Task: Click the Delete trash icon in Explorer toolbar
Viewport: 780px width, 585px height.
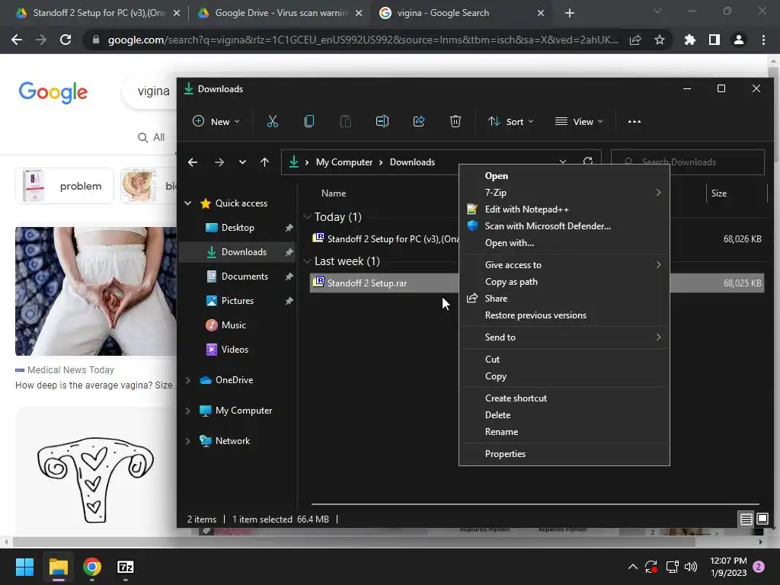Action: coord(456,121)
